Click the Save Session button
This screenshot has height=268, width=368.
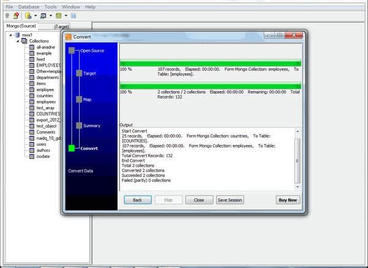click(x=230, y=199)
